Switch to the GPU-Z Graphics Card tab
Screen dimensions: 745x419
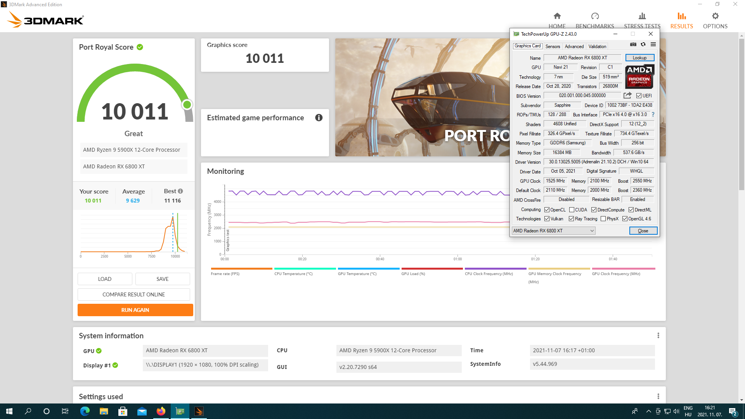point(527,46)
